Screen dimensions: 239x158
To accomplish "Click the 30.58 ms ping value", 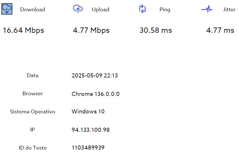I will coord(156,30).
